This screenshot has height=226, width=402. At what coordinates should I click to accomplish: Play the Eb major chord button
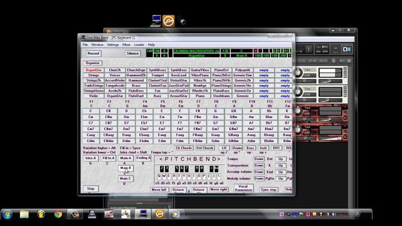click(144, 111)
